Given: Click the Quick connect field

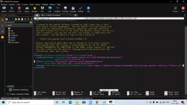Looking at the screenshot, I should click(x=16, y=15).
